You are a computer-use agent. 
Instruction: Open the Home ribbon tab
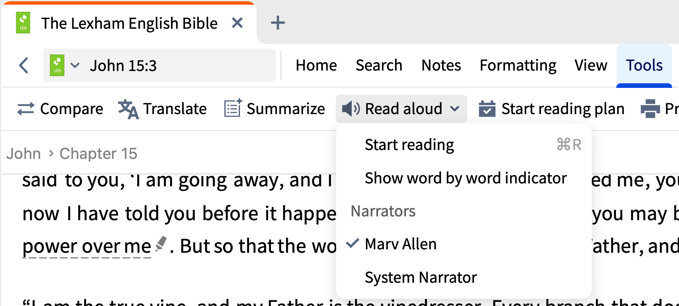[x=316, y=66]
